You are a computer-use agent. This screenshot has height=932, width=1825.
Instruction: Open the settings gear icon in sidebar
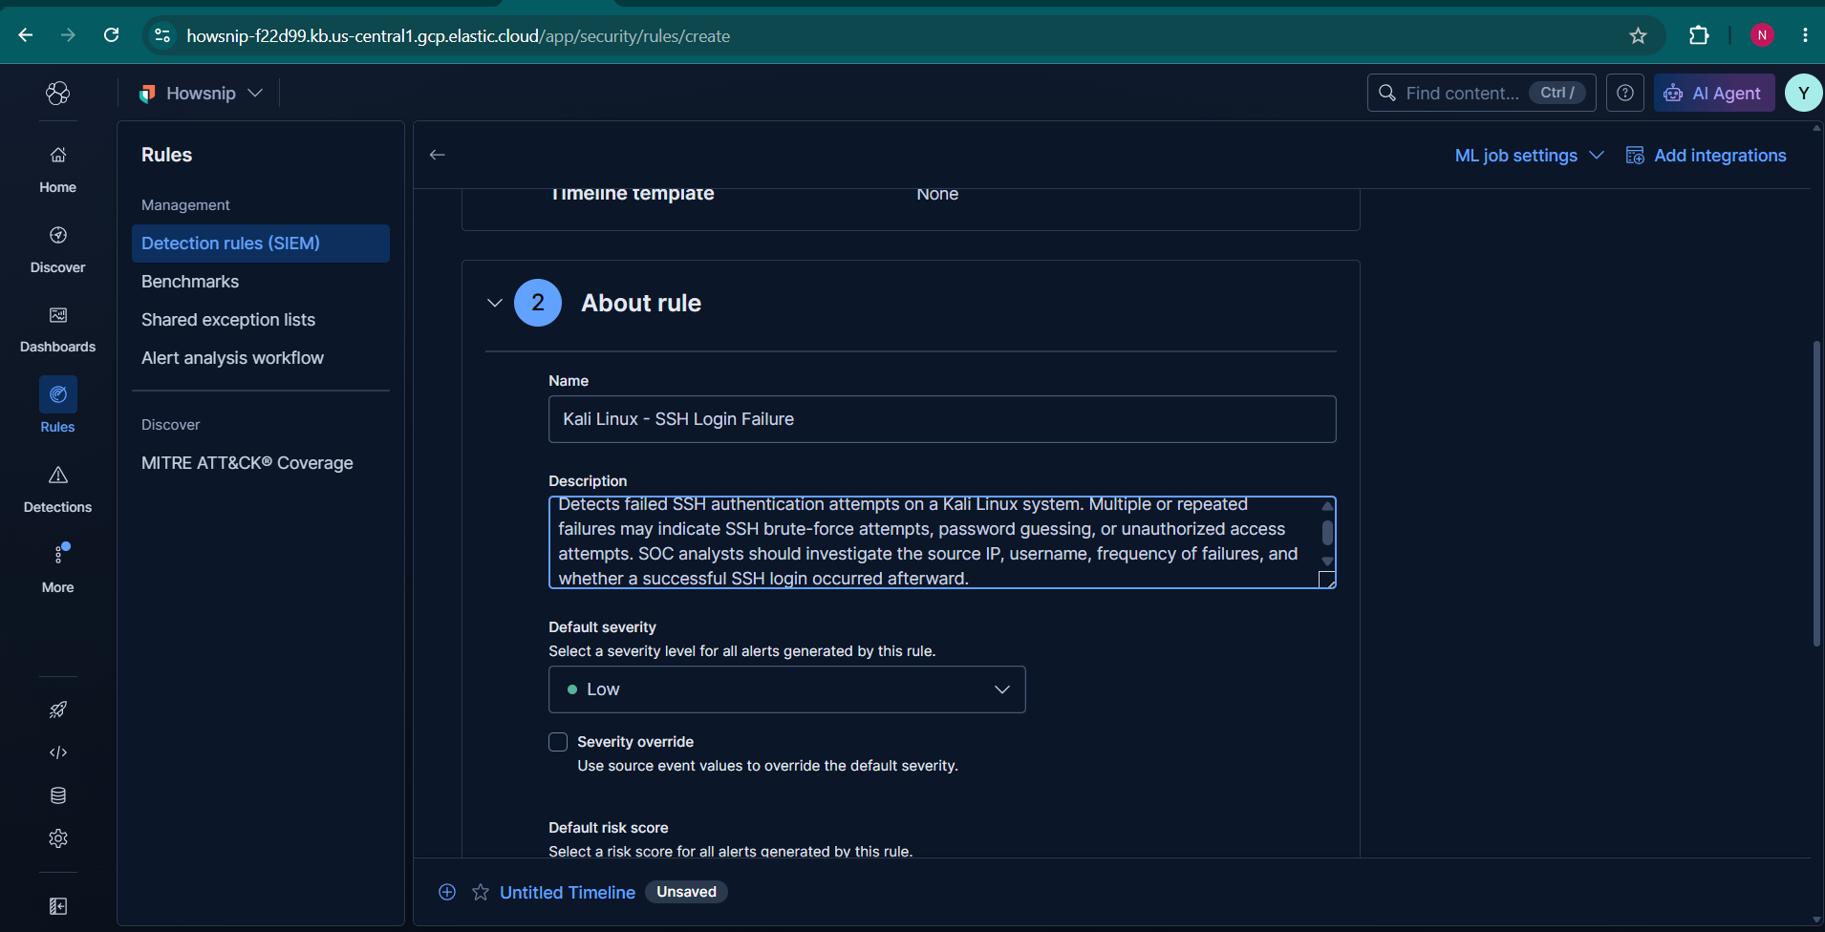[x=58, y=838]
